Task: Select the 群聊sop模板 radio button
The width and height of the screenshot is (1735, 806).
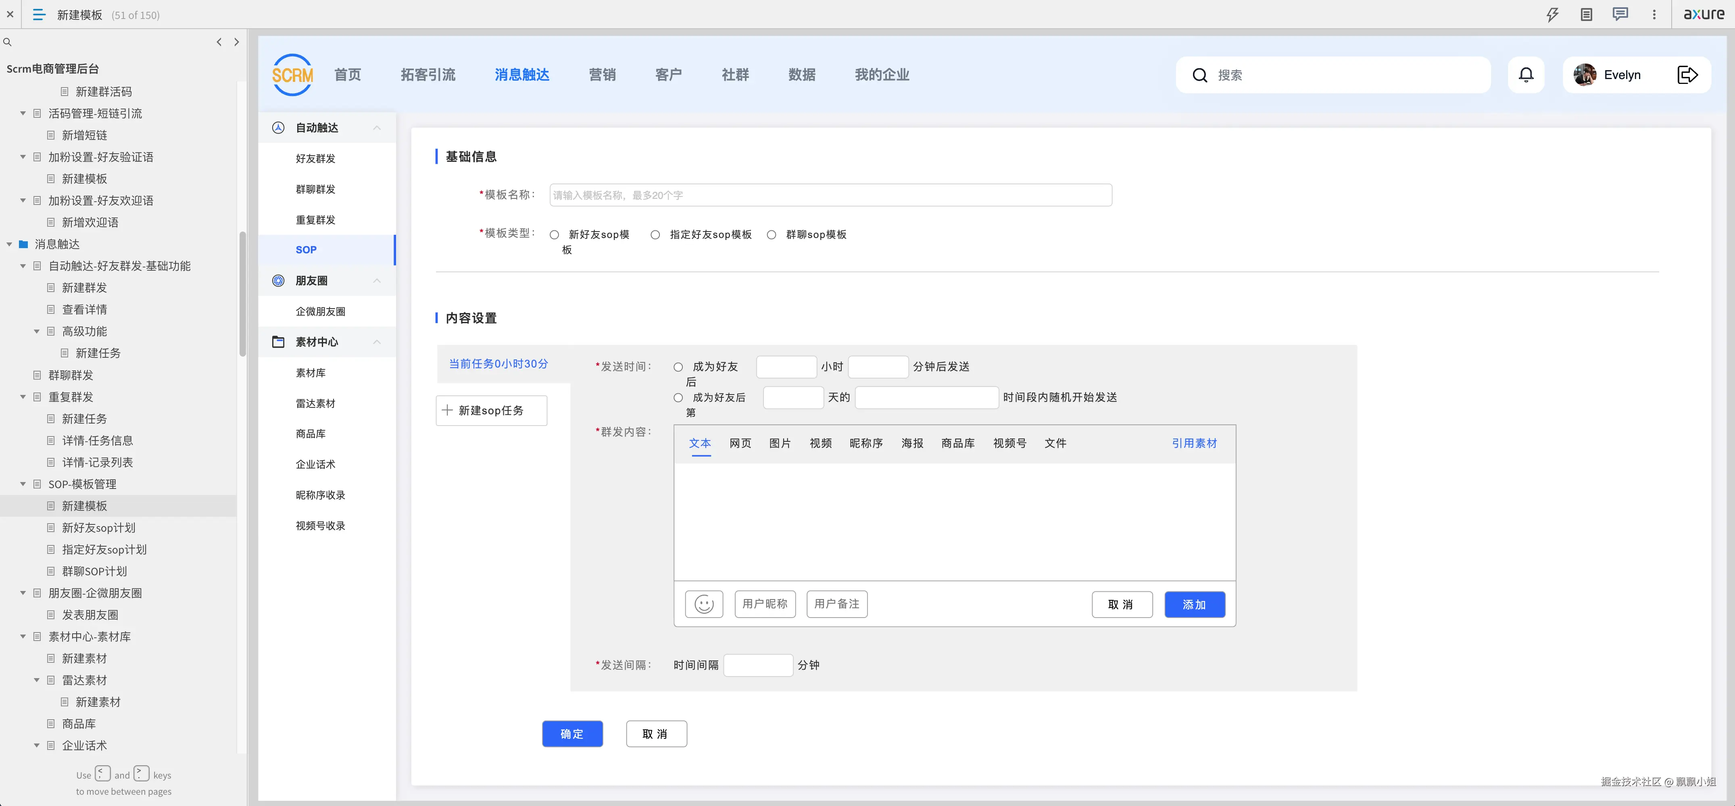Action: 771,234
